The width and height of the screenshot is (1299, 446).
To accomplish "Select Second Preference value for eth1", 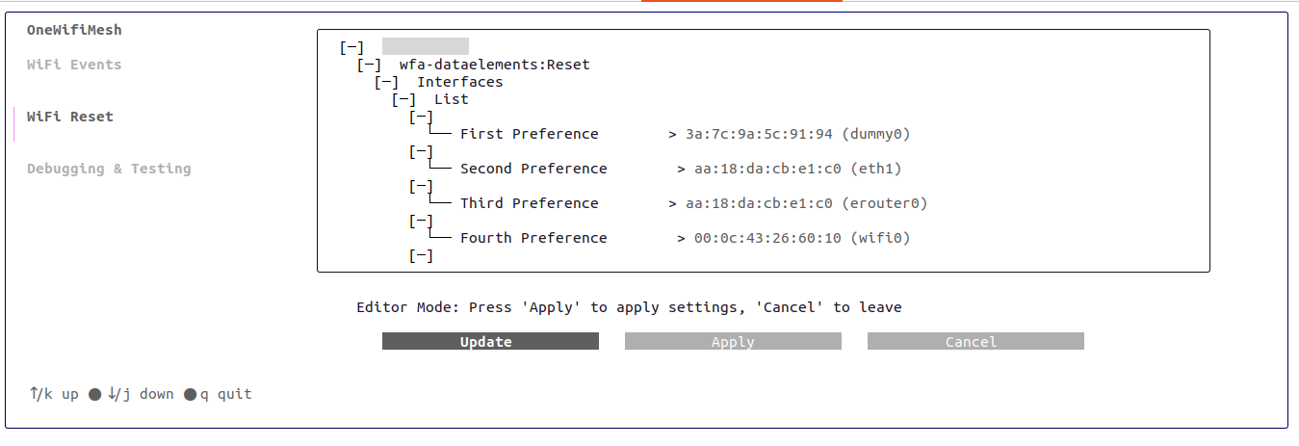I will [797, 169].
